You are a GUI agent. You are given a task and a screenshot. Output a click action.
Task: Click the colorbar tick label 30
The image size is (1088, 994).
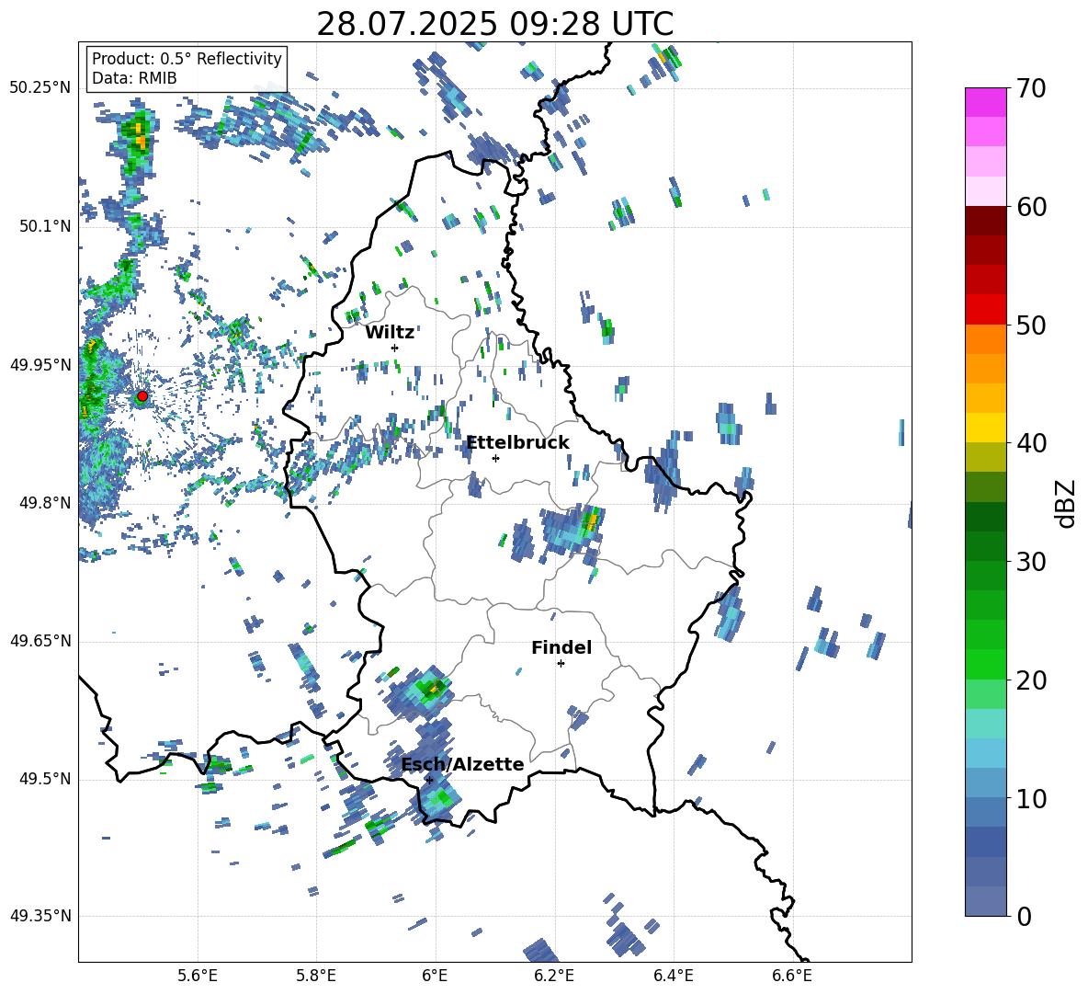pyautogui.click(x=1031, y=562)
